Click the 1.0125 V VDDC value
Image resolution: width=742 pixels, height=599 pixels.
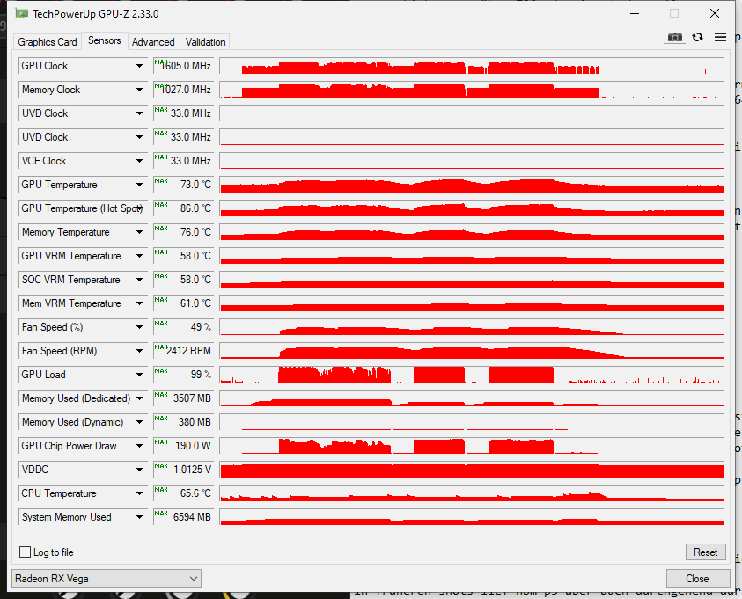click(x=184, y=470)
